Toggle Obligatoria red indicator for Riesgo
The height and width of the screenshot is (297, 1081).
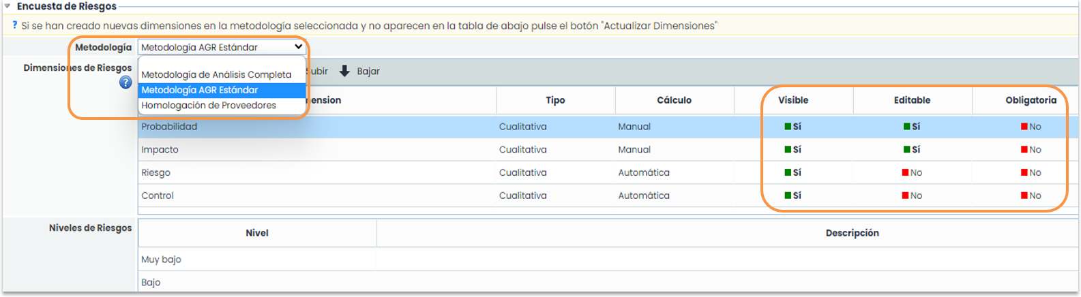coord(1024,173)
